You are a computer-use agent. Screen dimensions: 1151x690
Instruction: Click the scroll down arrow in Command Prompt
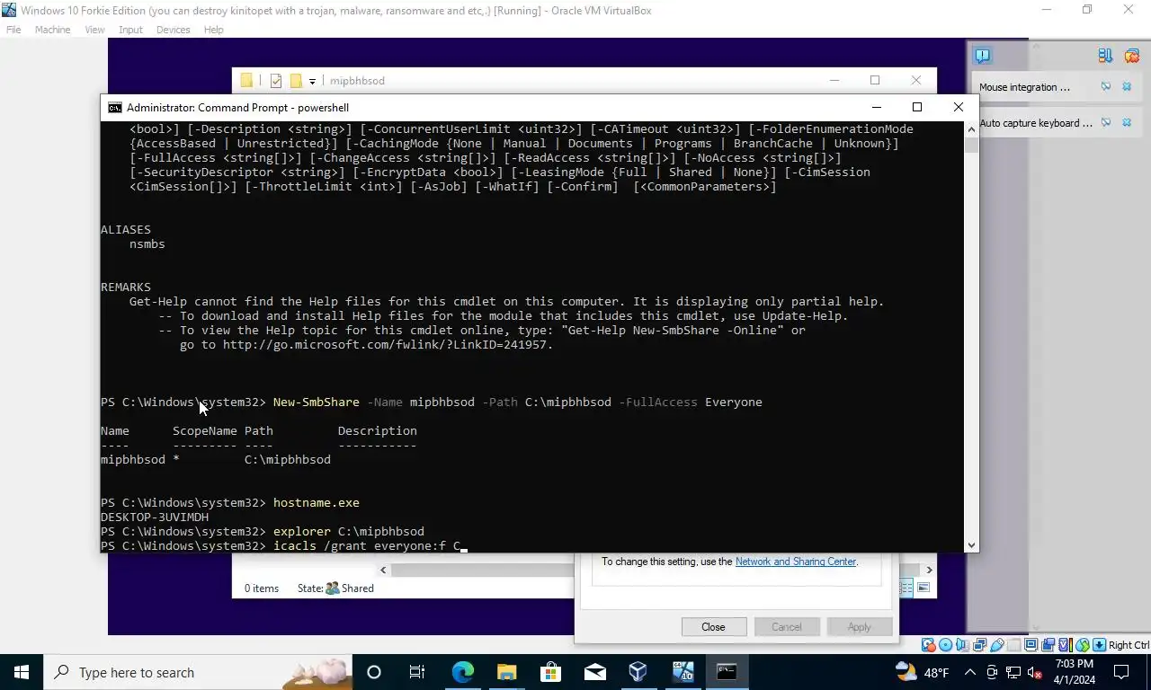[x=971, y=545]
